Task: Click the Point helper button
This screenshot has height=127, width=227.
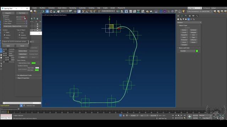Action: [x=184, y=37]
